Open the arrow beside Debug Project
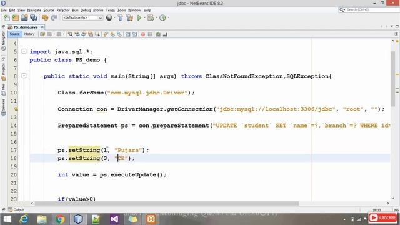Image resolution: width=400 pixels, height=225 pixels. 157,17
